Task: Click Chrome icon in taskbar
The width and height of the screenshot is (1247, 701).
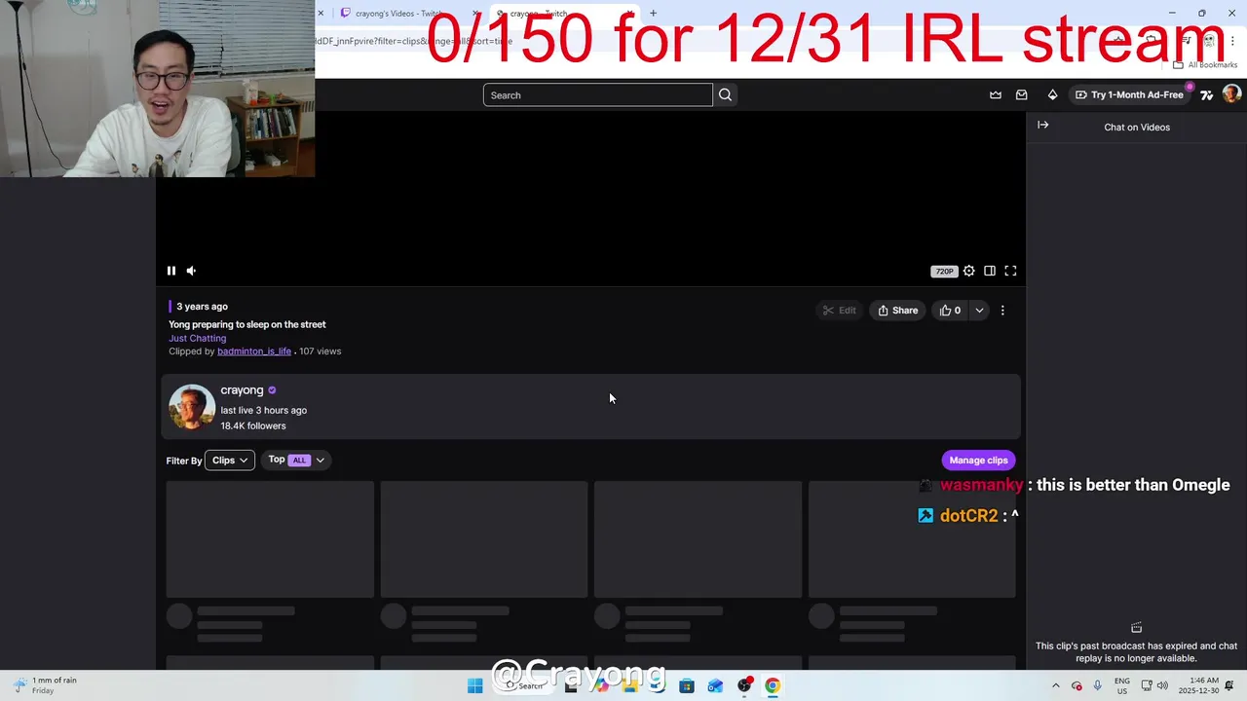Action: click(773, 685)
